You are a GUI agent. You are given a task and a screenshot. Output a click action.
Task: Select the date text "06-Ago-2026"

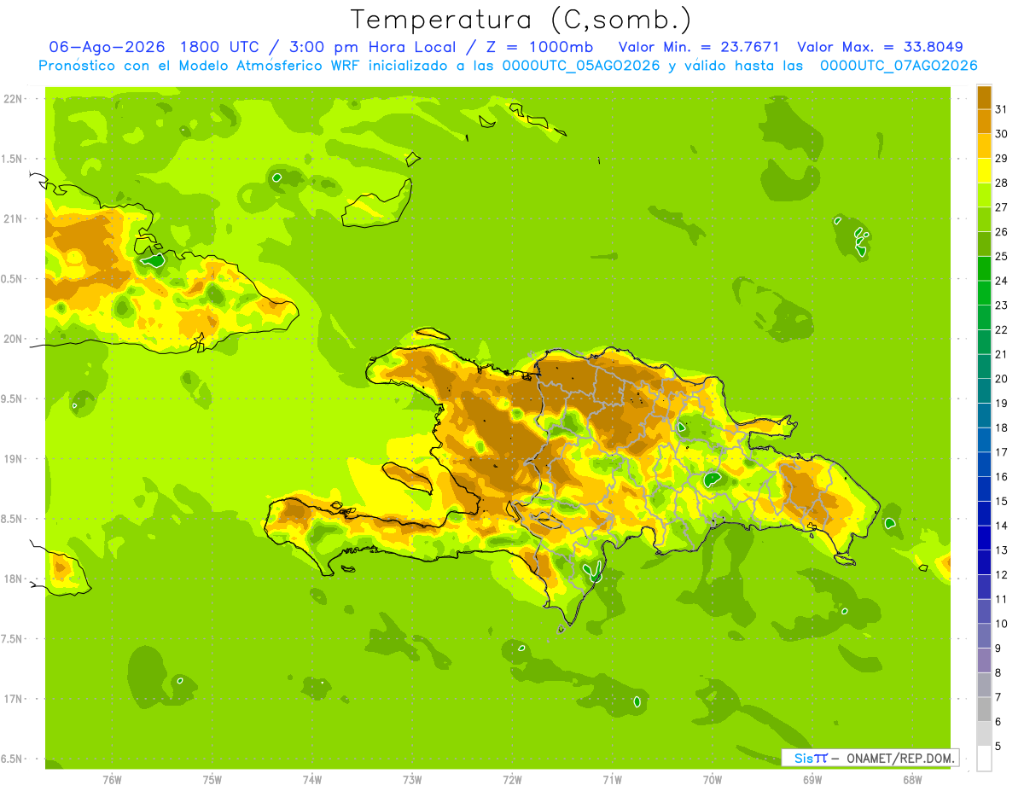coord(108,47)
